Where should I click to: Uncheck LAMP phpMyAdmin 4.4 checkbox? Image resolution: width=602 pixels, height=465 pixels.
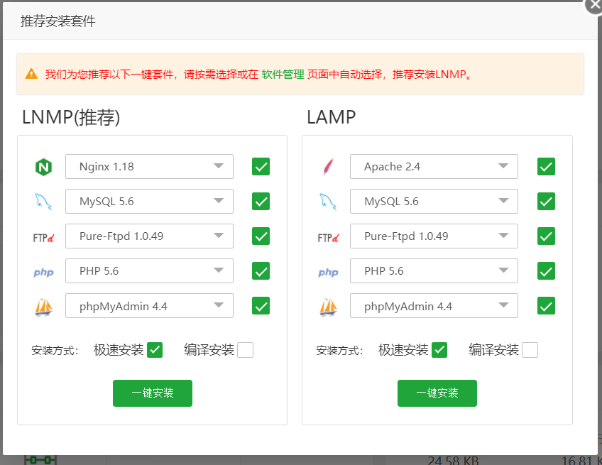pos(547,306)
